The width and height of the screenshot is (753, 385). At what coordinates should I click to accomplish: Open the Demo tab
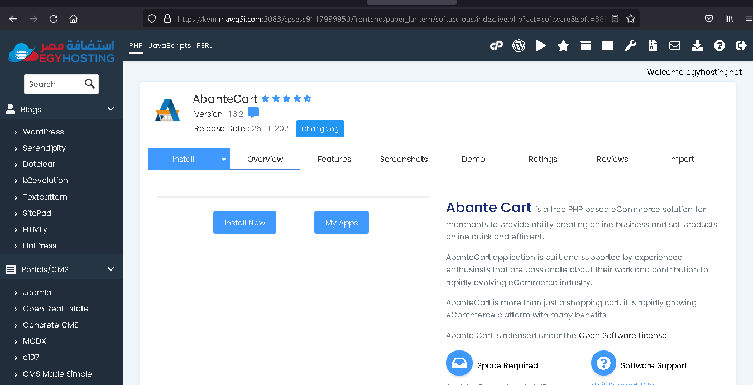473,159
